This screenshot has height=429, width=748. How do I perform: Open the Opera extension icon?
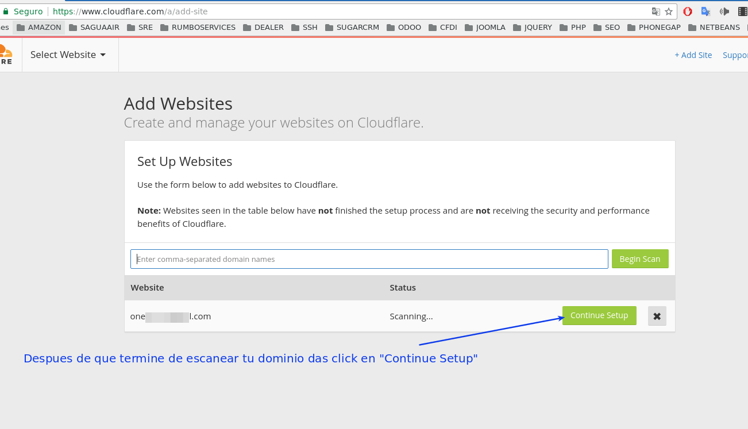pos(688,11)
